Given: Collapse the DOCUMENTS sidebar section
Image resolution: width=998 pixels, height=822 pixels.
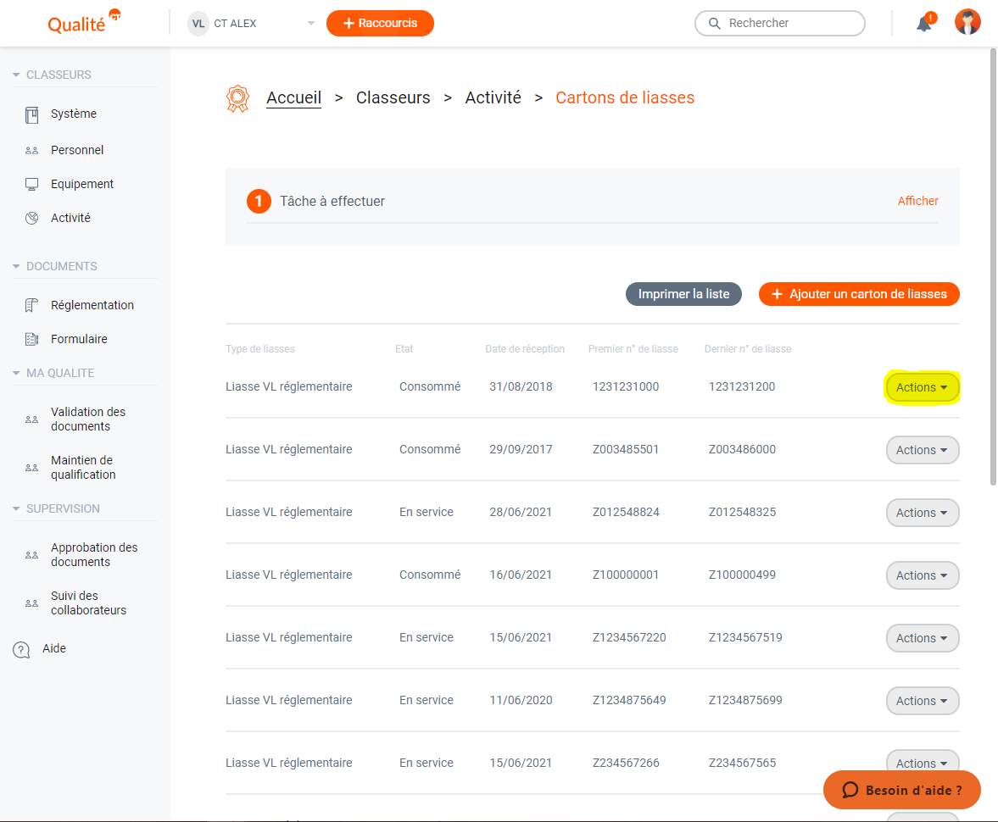Looking at the screenshot, I should [17, 267].
